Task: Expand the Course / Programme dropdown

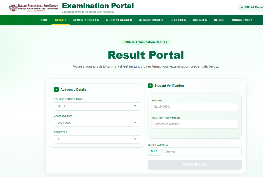Action: [x=97, y=106]
